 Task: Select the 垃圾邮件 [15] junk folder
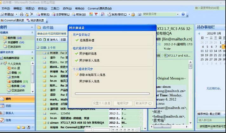coord(17,81)
